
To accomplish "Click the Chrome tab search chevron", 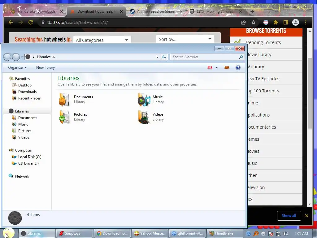I will pyautogui.click(x=276, y=11).
